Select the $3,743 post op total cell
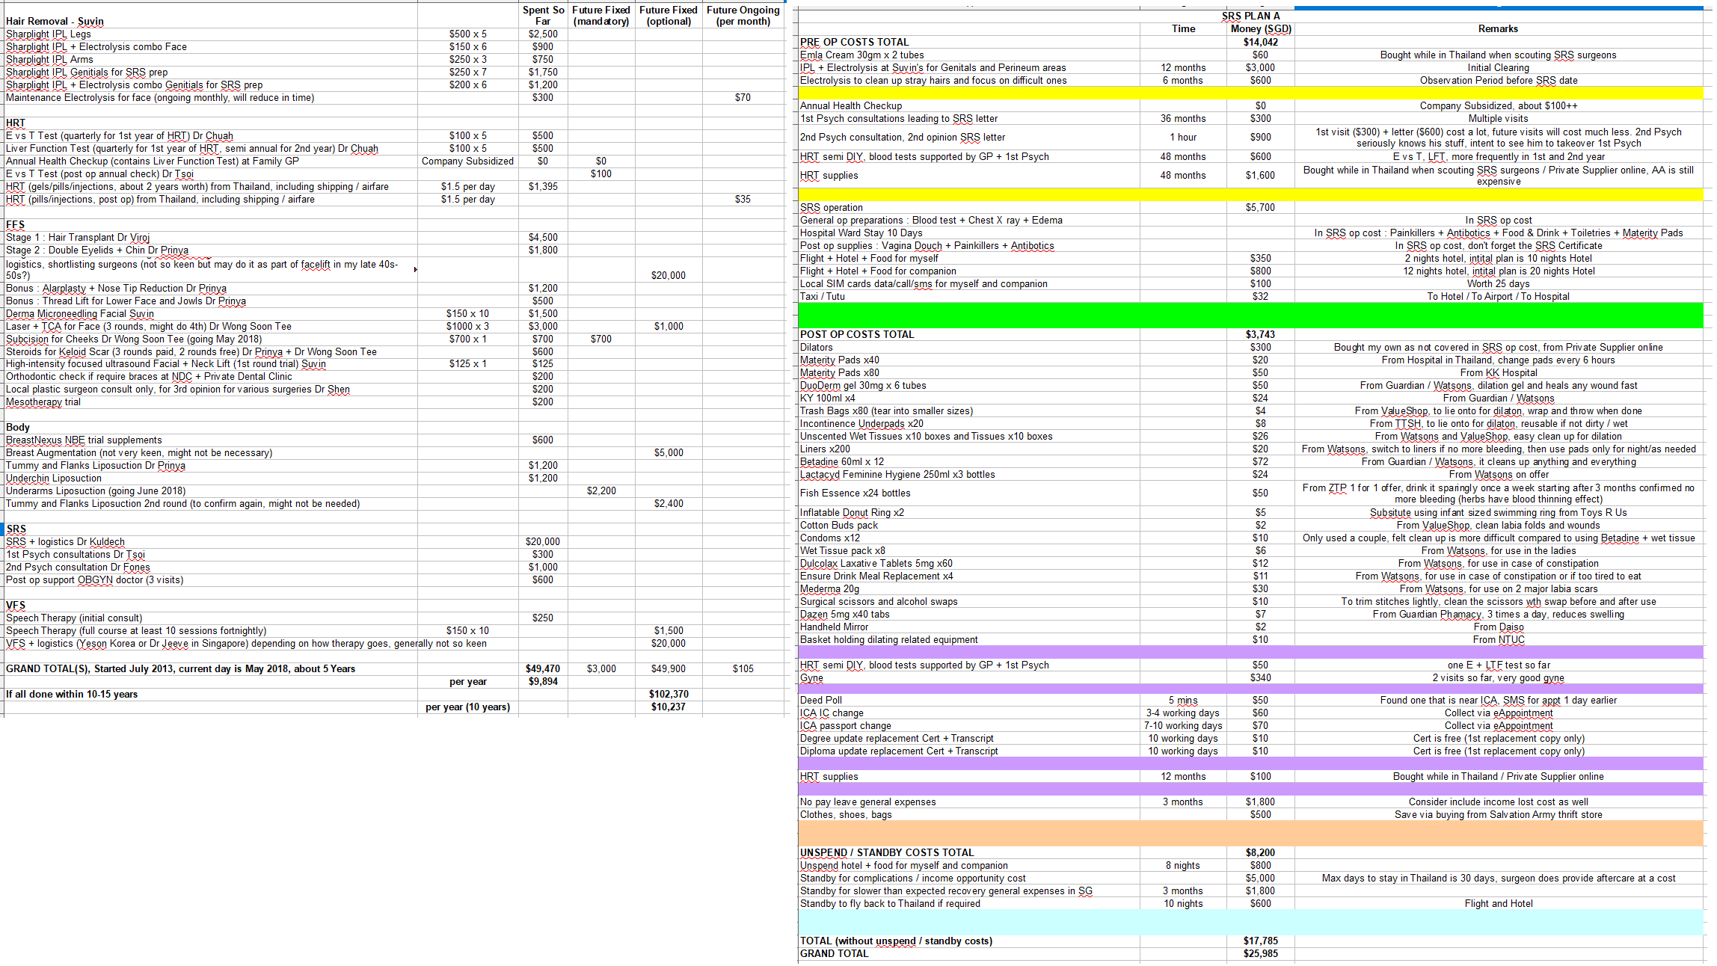The height and width of the screenshot is (966, 1717). pos(1261,334)
